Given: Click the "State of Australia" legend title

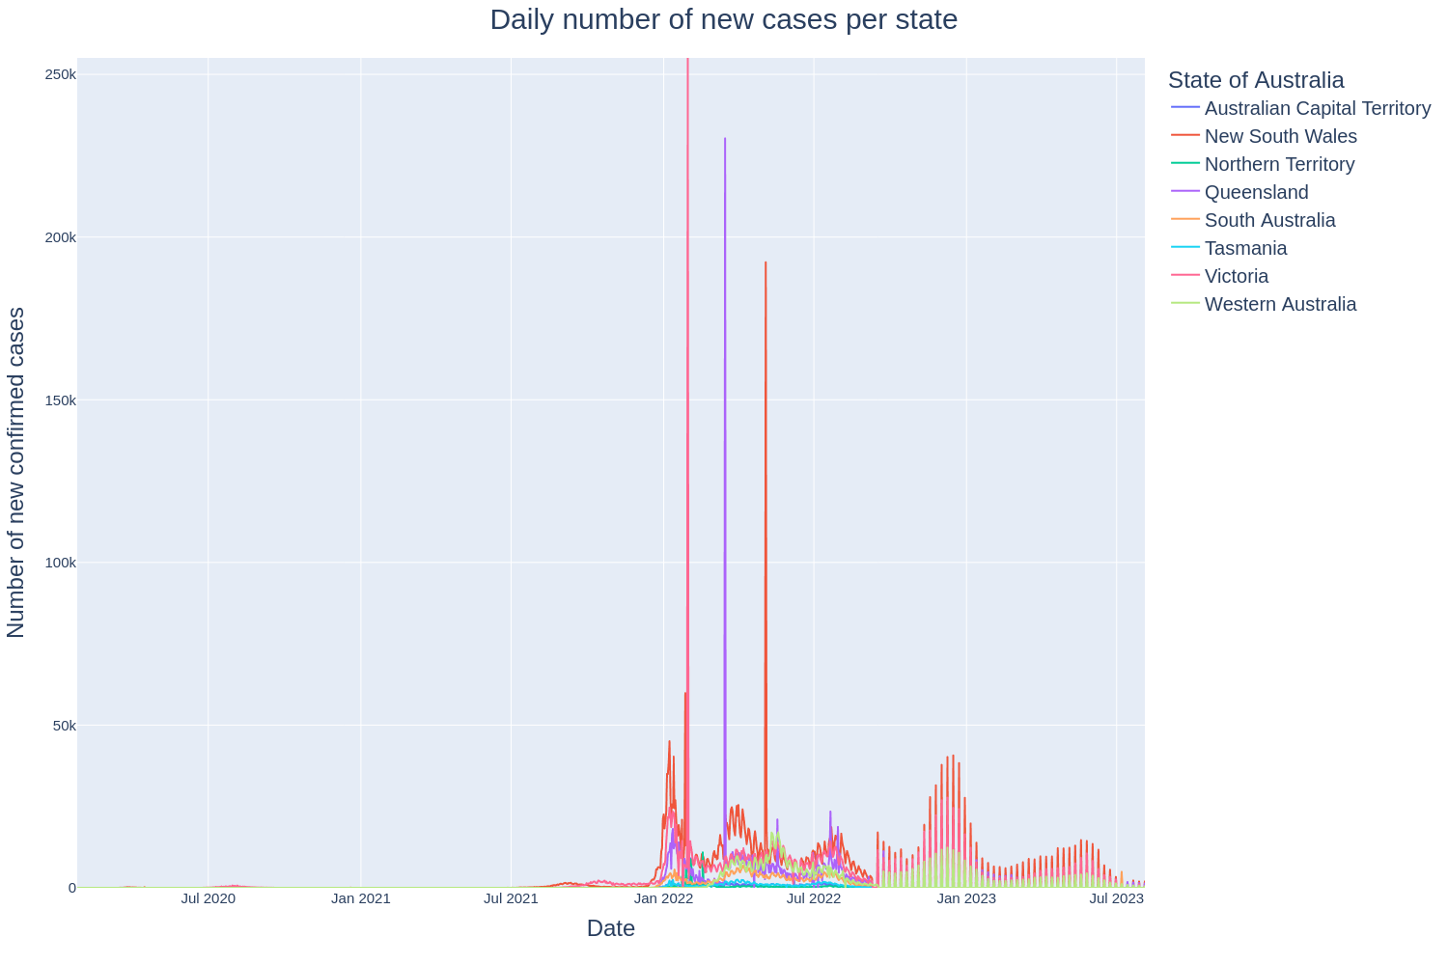Looking at the screenshot, I should pyautogui.click(x=1255, y=80).
